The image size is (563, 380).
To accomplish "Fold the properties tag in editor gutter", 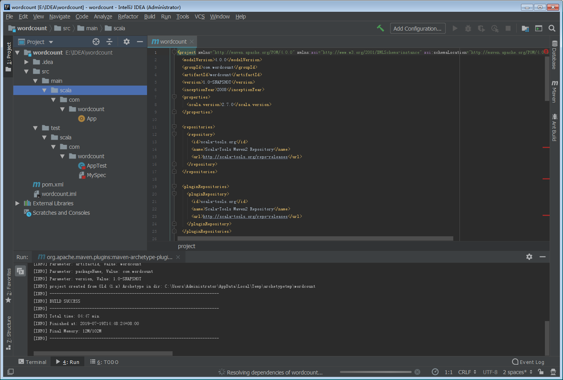I will coord(174,97).
